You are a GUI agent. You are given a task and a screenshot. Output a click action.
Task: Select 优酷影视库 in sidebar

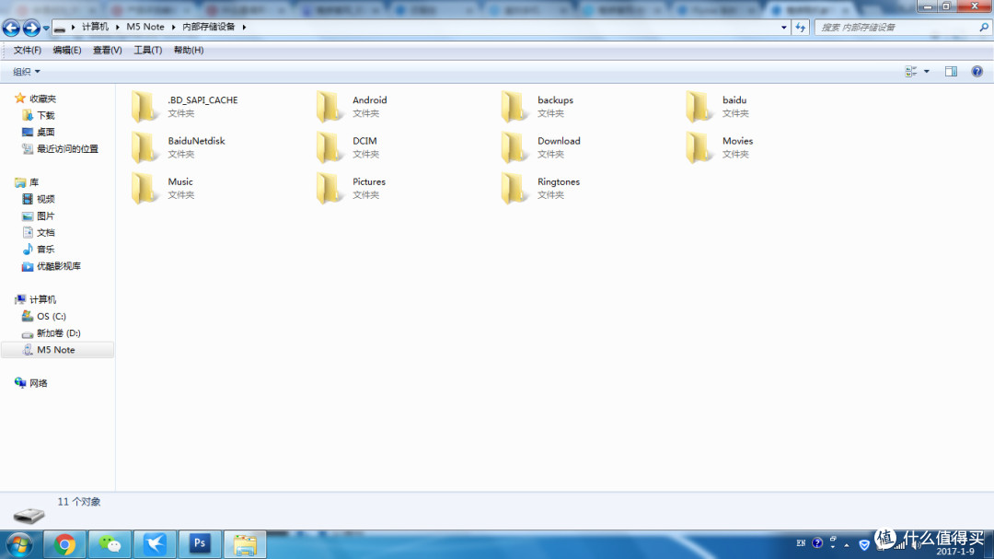pyautogui.click(x=59, y=266)
